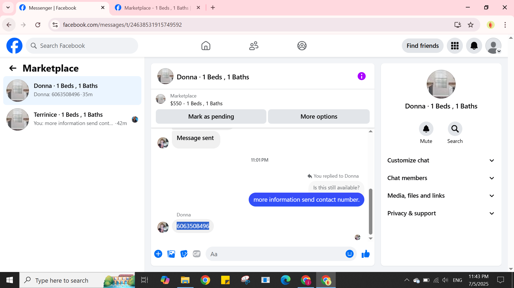
Task: Click the Facebook logo icon
Action: [14, 46]
